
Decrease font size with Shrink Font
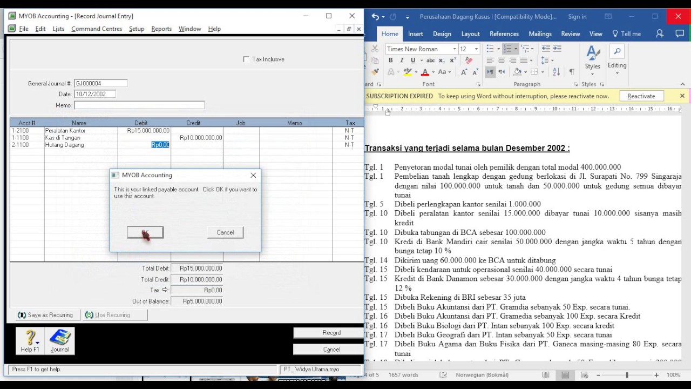(x=475, y=72)
